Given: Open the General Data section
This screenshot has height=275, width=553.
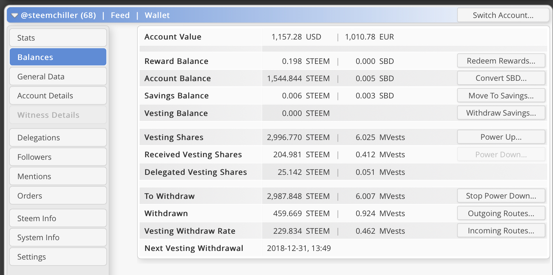Looking at the screenshot, I should (x=58, y=76).
